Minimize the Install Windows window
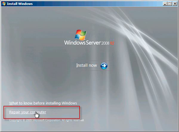Screen dimensions: 179x132 (165, 4)
